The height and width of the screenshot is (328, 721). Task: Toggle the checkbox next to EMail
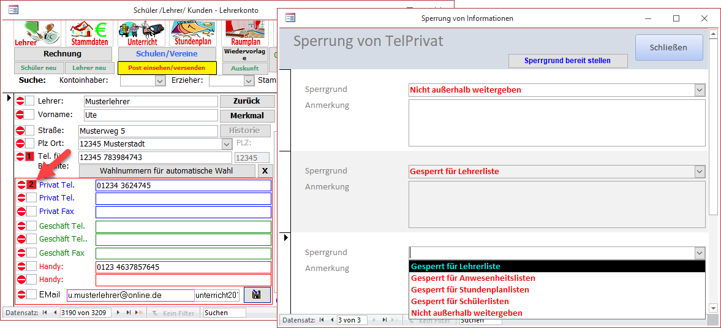(x=31, y=294)
